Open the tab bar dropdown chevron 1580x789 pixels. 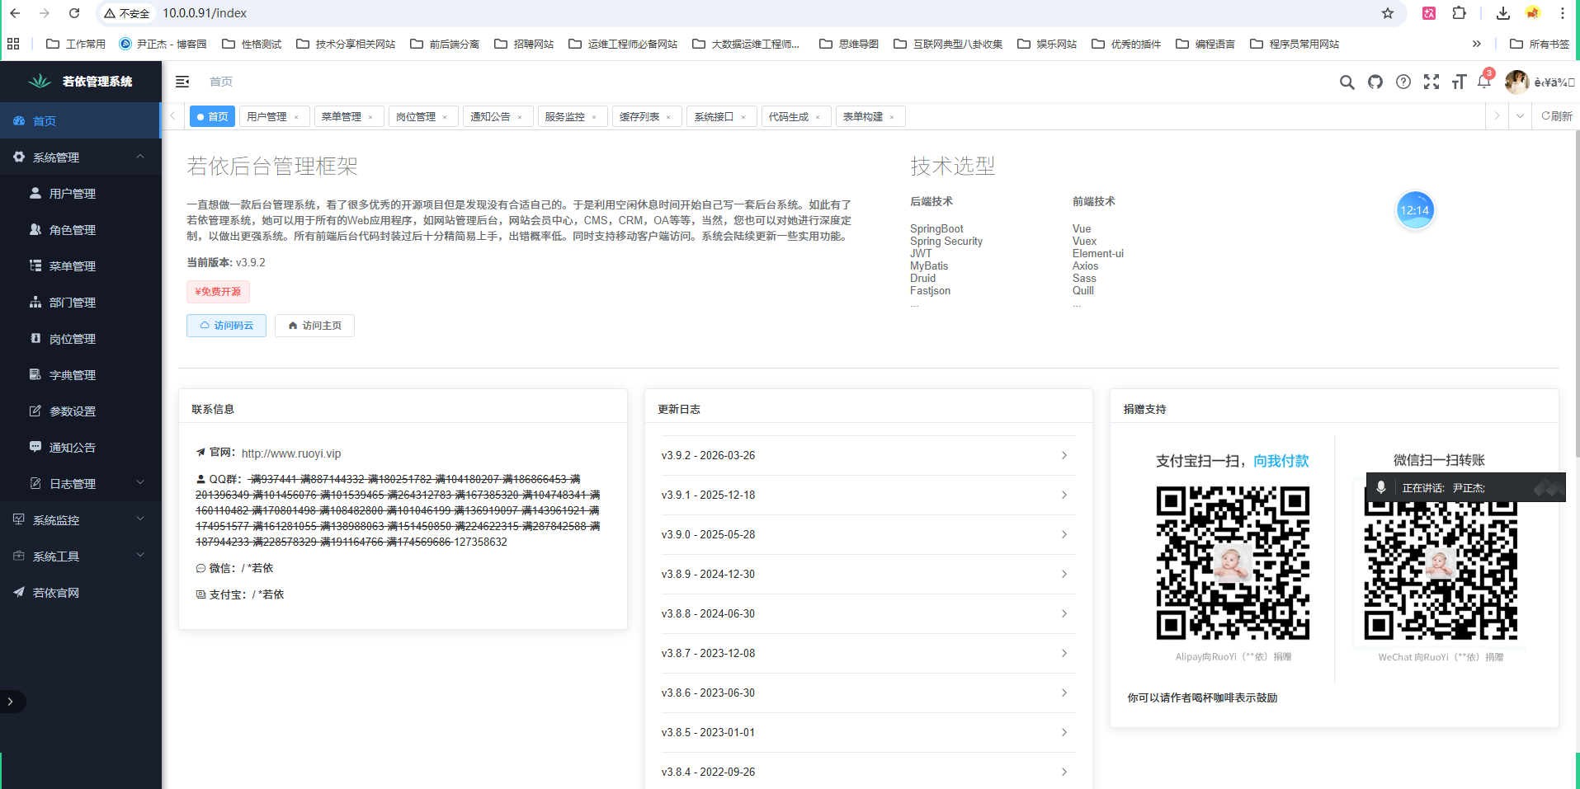point(1520,116)
